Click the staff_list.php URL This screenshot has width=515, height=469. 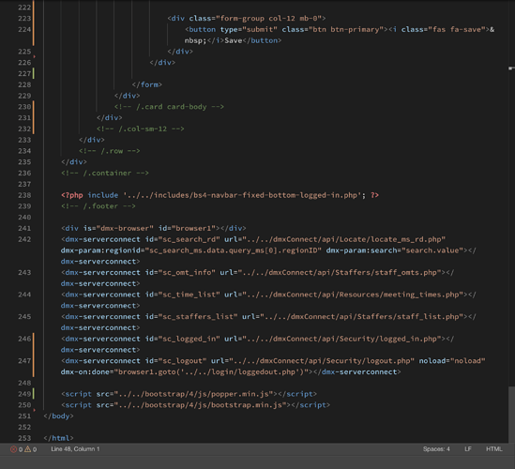(362, 317)
